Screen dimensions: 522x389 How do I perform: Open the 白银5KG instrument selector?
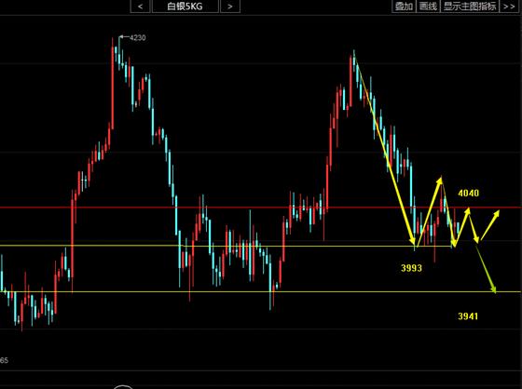click(x=185, y=6)
